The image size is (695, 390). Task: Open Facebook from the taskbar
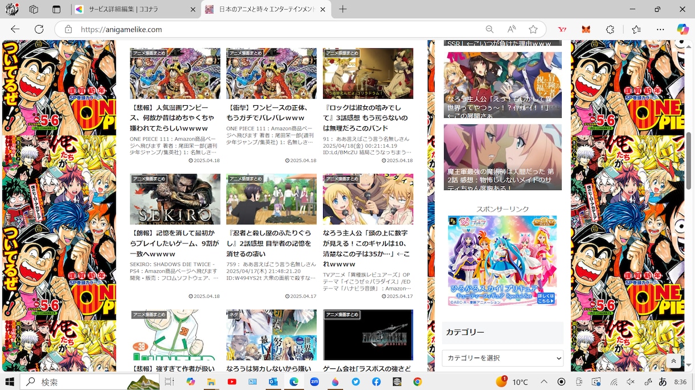pyautogui.click(x=377, y=382)
